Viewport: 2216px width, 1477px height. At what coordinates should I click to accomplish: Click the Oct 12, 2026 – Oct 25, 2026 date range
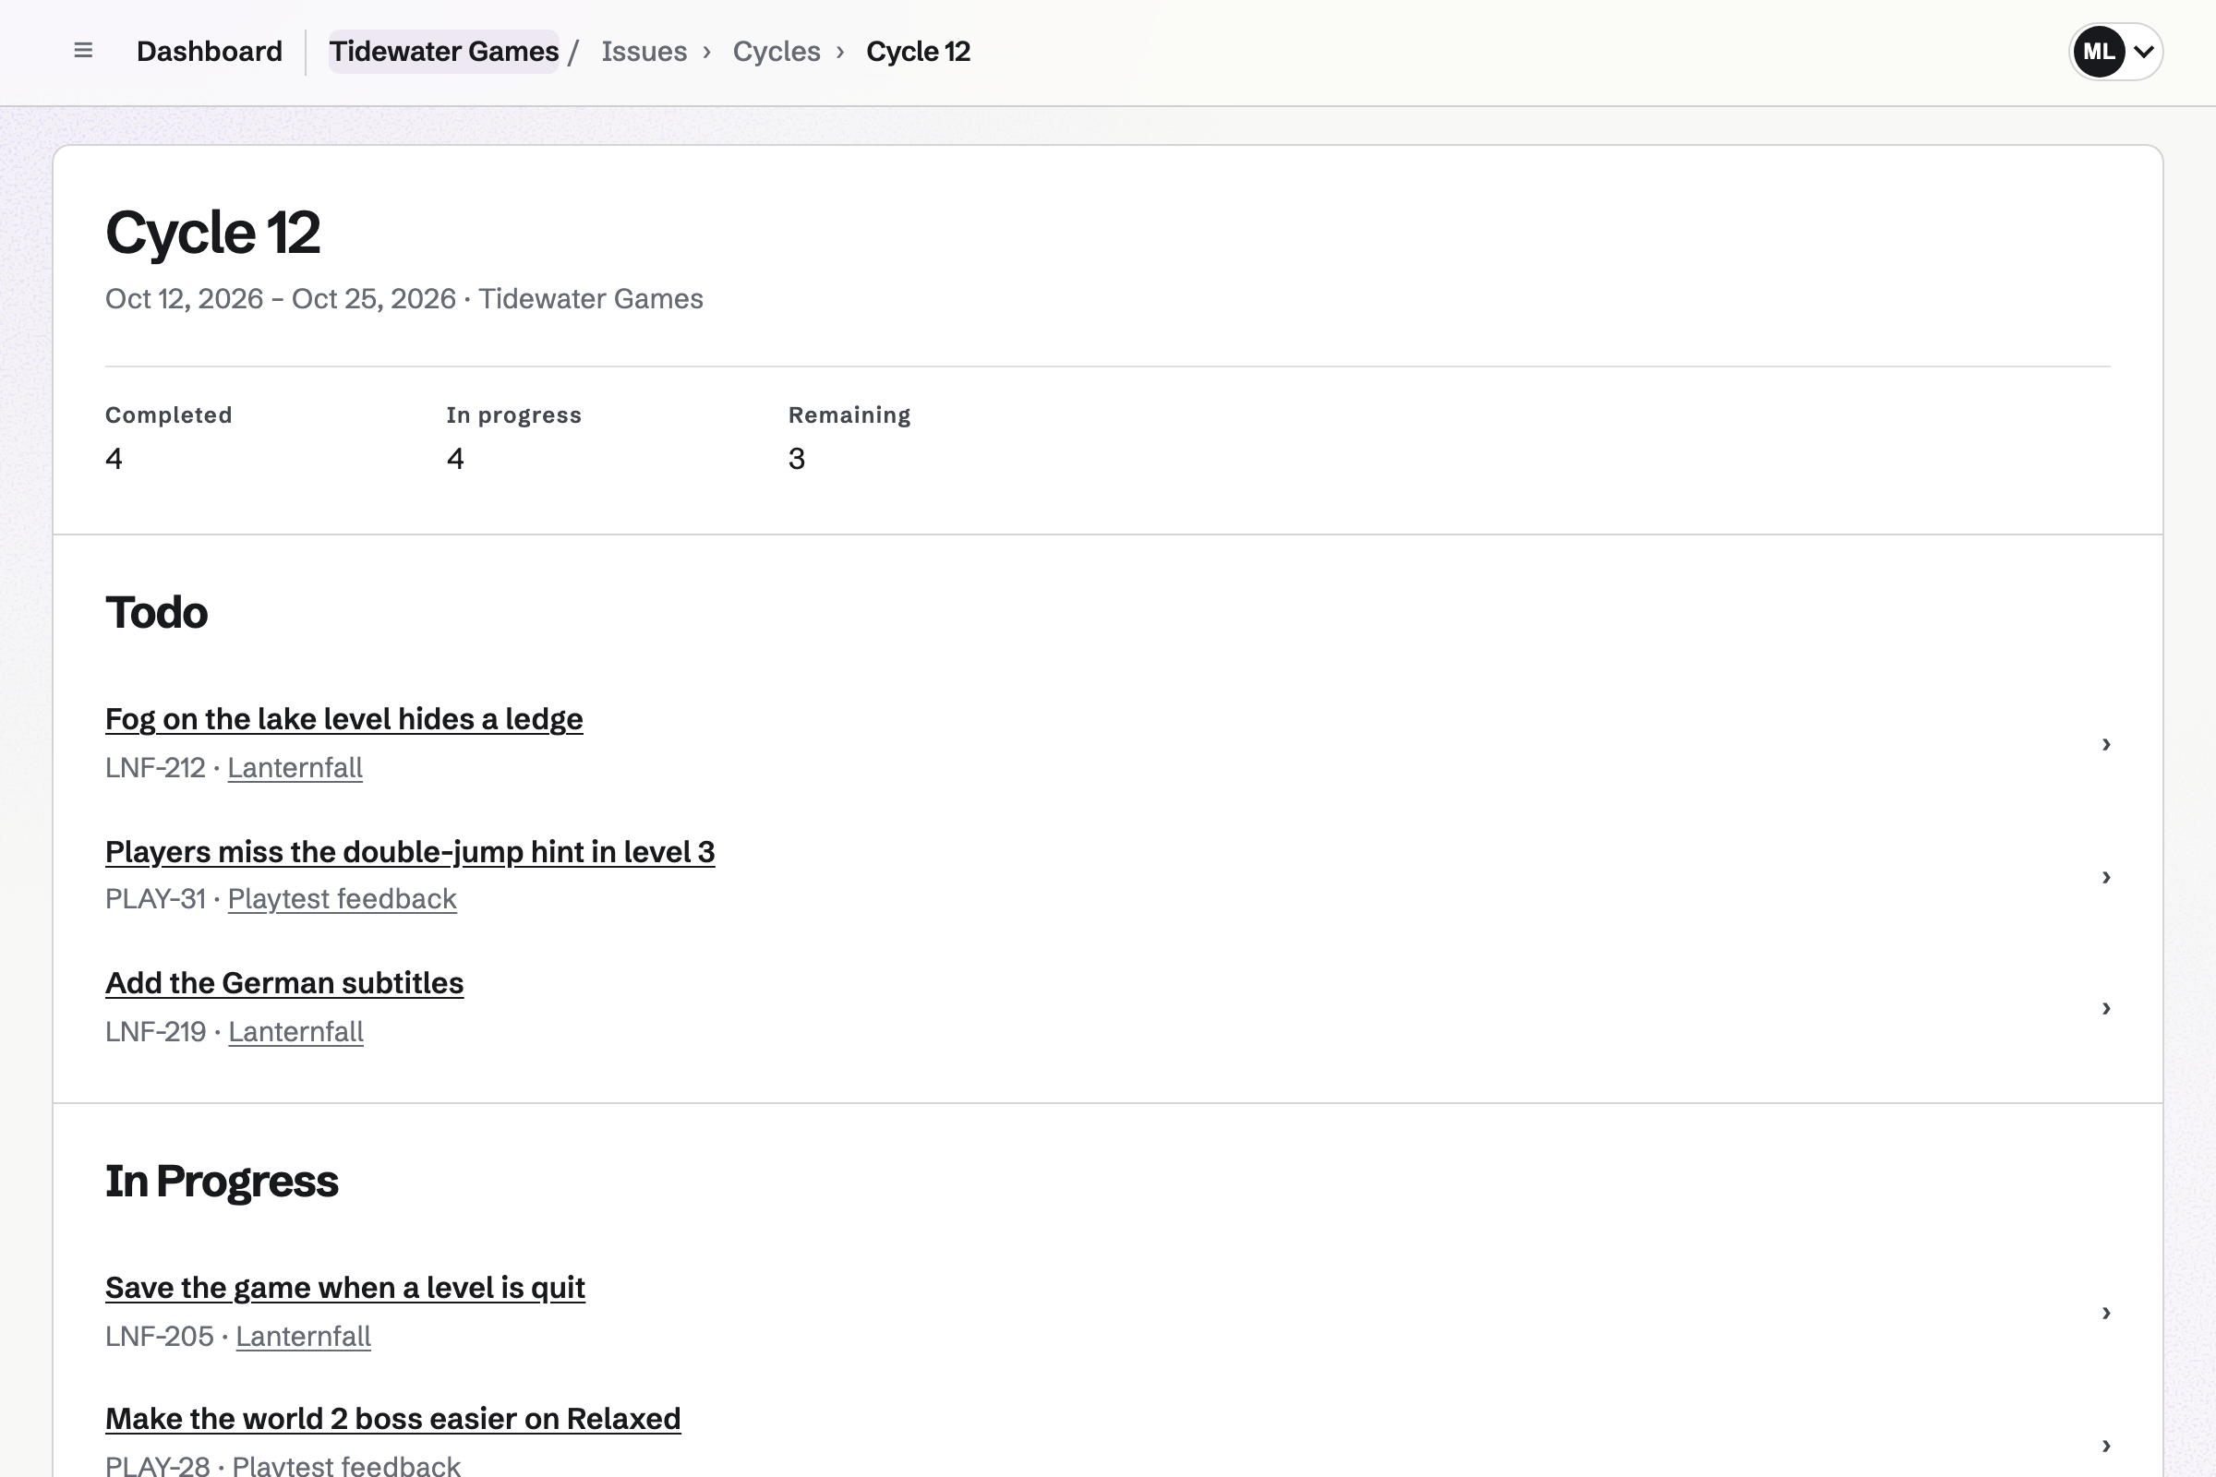click(x=281, y=298)
